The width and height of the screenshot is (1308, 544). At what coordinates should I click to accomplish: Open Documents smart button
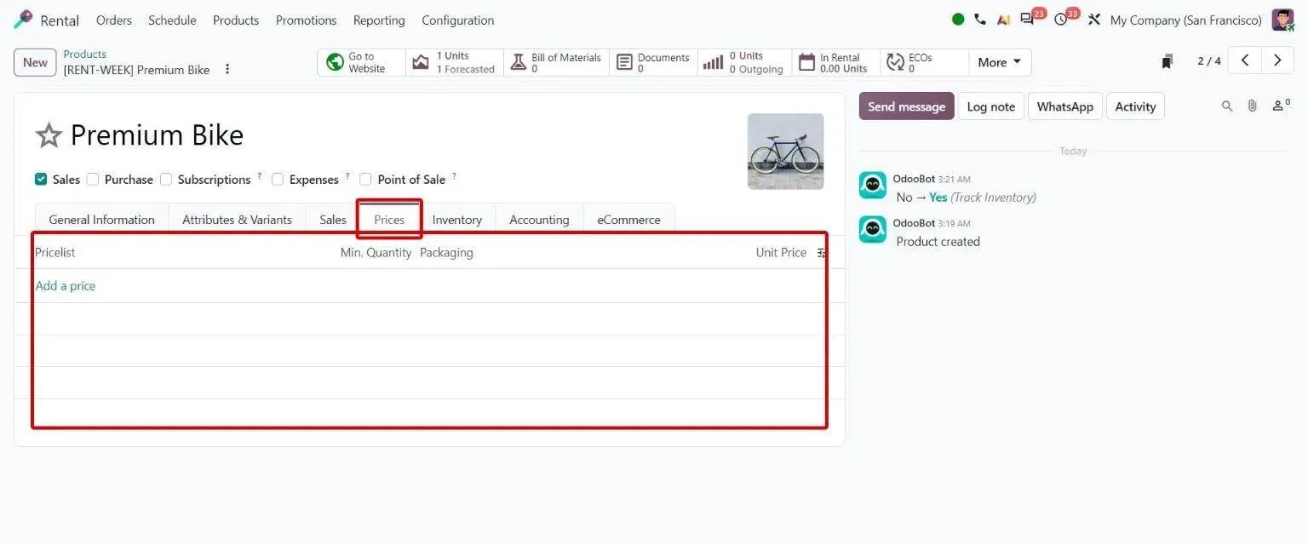653,62
